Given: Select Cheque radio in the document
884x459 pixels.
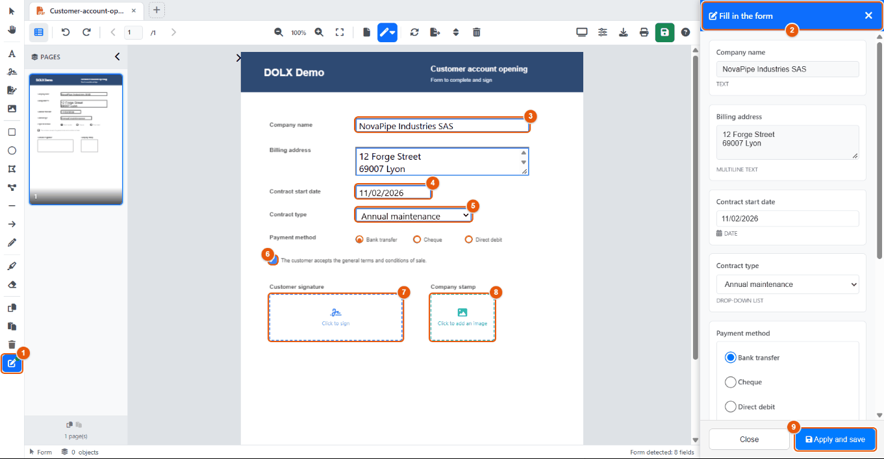Looking at the screenshot, I should tap(417, 240).
